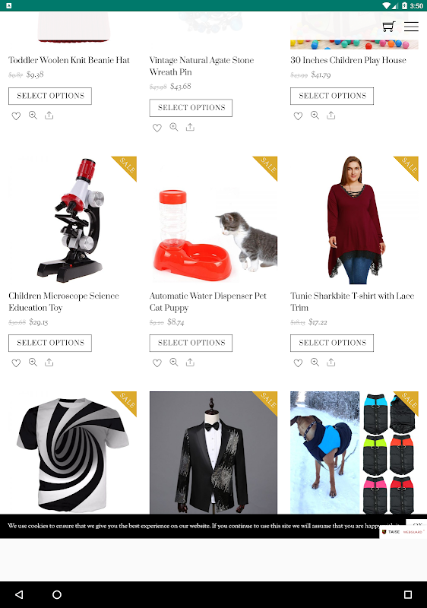427x608 pixels.
Task: Share the 30 Inches Children Play House
Action: point(331,116)
